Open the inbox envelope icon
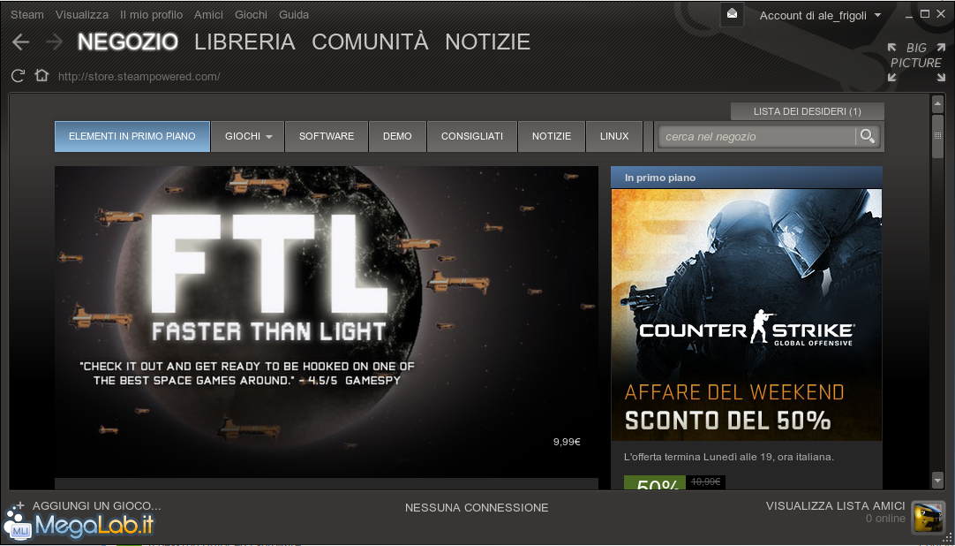955x546 pixels. pyautogui.click(x=732, y=14)
